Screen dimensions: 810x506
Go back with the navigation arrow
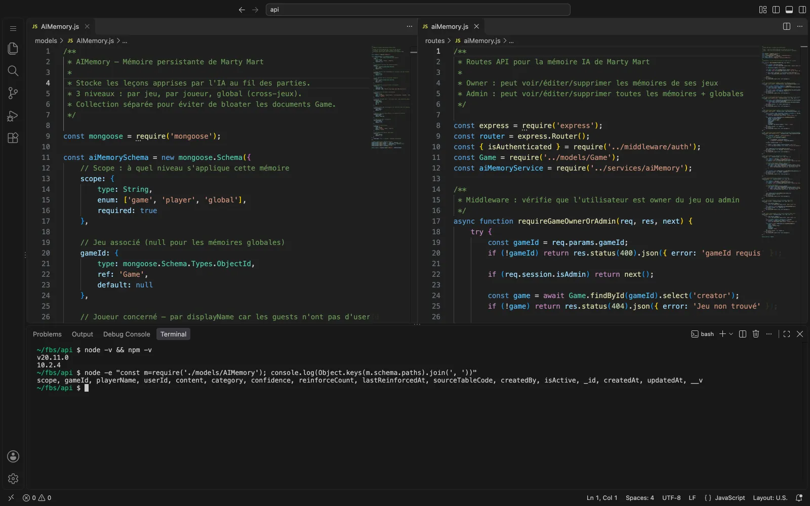tap(242, 10)
